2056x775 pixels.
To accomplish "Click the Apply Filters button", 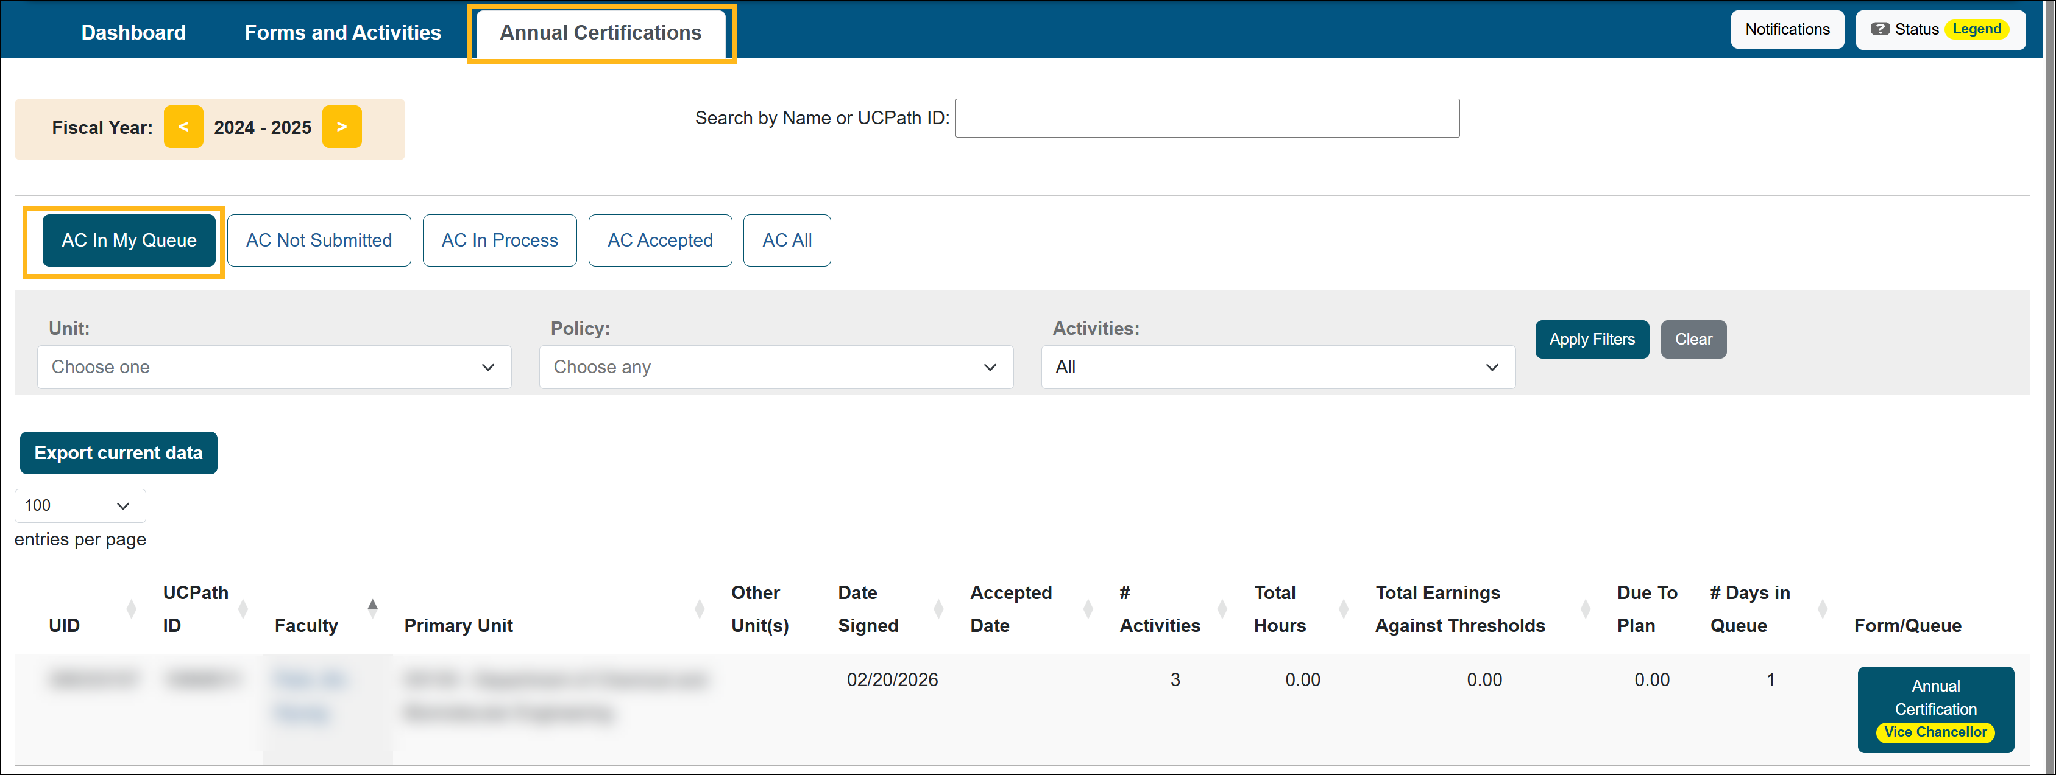I will 1592,339.
